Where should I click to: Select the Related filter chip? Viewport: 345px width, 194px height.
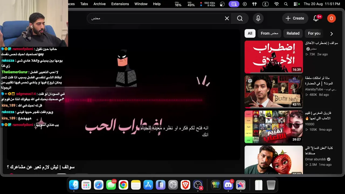(x=293, y=33)
